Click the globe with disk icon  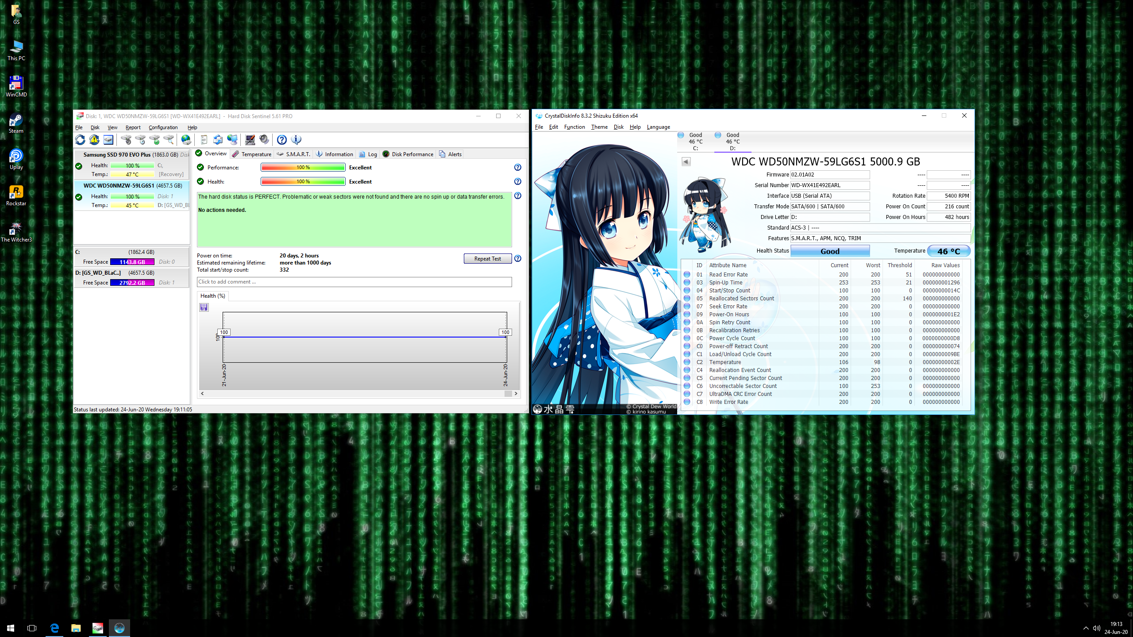(186, 140)
